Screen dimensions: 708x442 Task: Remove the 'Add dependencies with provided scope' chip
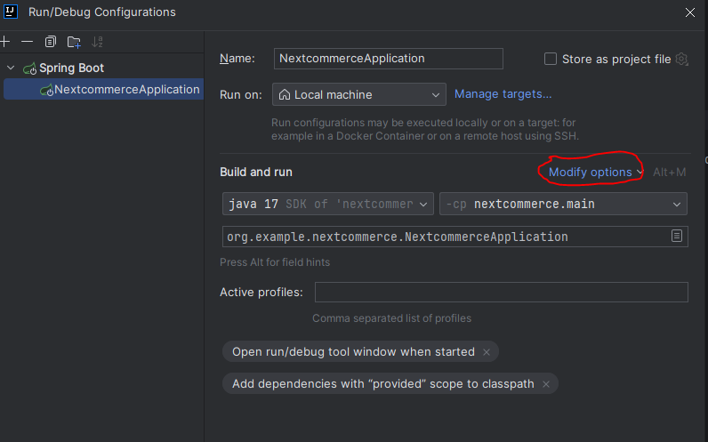(546, 384)
